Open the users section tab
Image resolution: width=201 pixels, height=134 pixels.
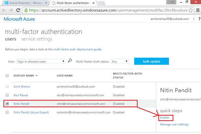[x=11, y=39]
